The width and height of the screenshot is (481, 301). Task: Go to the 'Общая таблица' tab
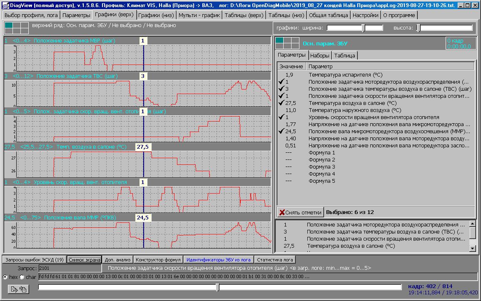tap(328, 15)
